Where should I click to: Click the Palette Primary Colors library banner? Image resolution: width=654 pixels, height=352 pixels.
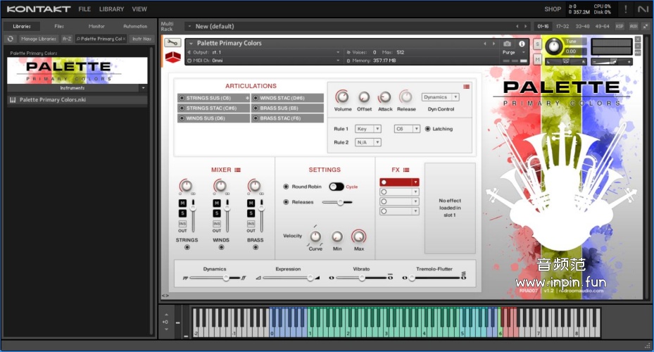pos(77,70)
